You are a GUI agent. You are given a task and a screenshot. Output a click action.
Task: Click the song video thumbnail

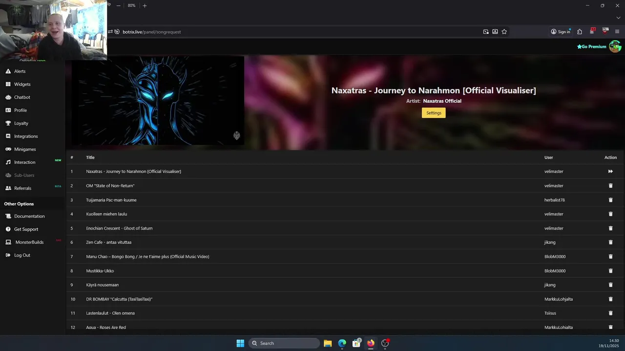(x=157, y=101)
